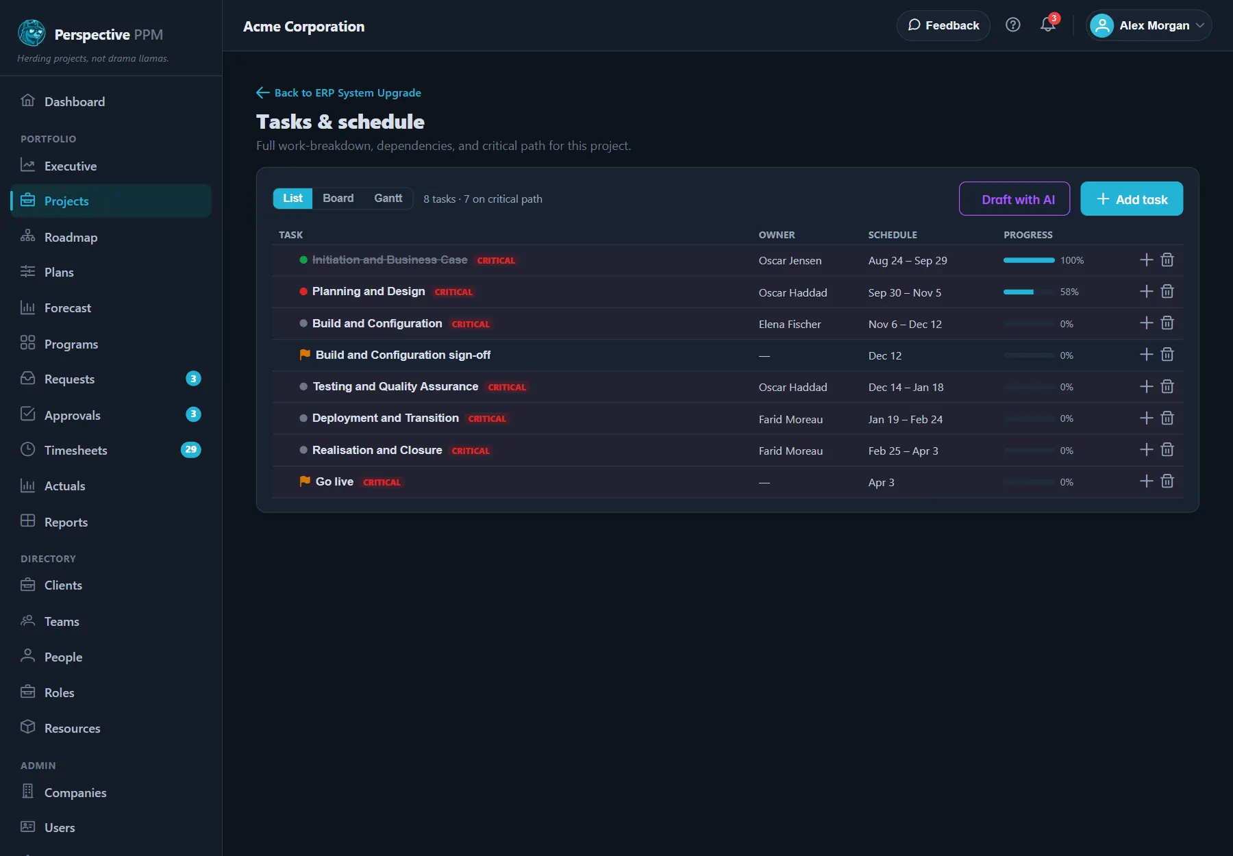The width and height of the screenshot is (1233, 856).
Task: Click the Go live flag icon
Action: click(305, 481)
